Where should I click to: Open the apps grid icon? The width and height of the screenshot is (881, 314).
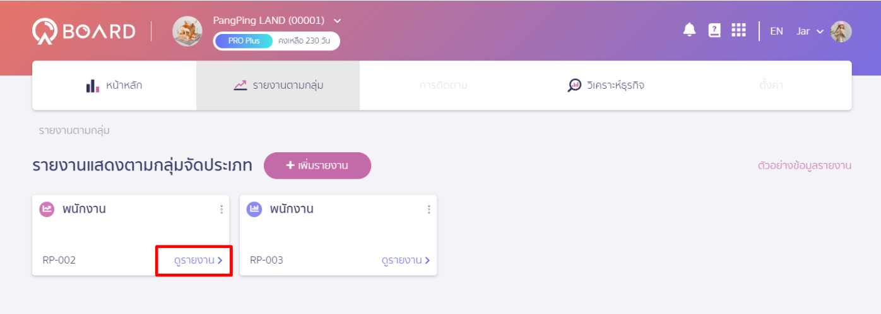coord(738,30)
